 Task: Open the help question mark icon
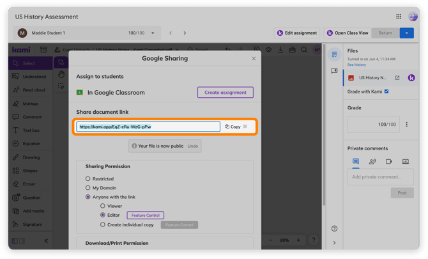coord(334,229)
